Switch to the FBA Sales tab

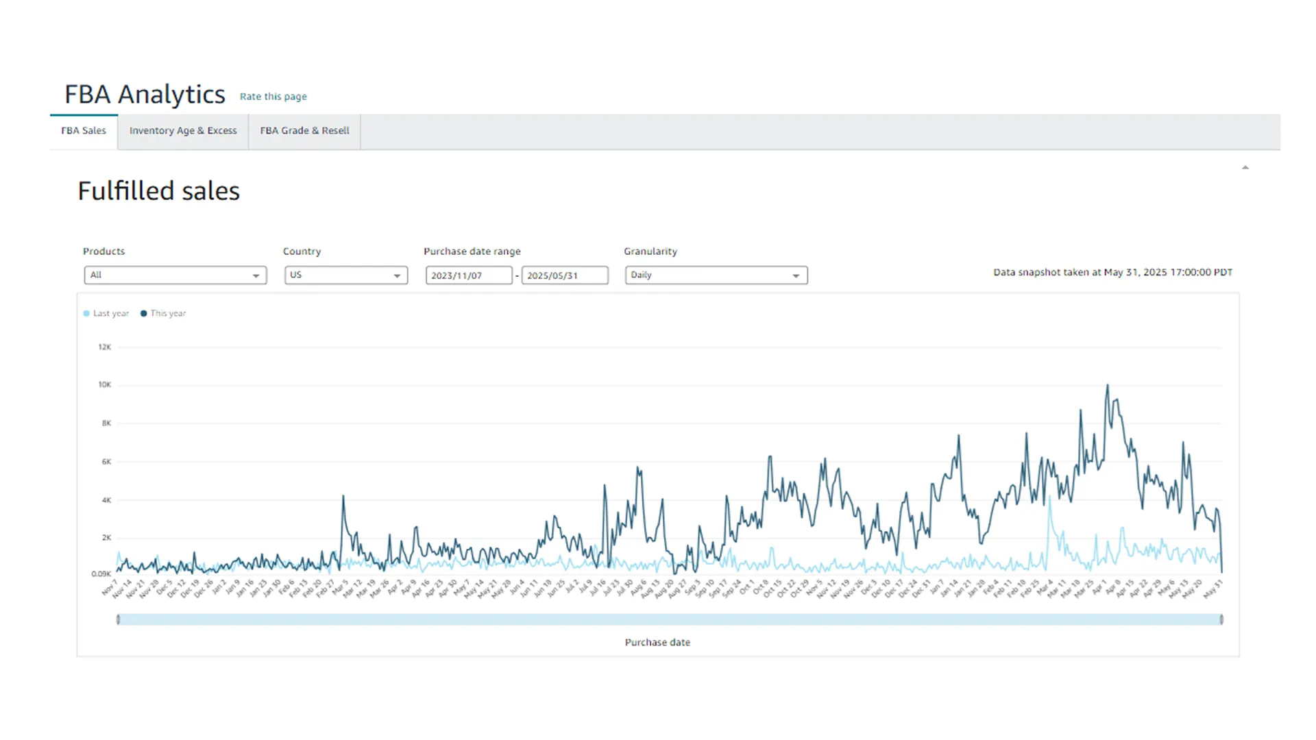coord(84,131)
